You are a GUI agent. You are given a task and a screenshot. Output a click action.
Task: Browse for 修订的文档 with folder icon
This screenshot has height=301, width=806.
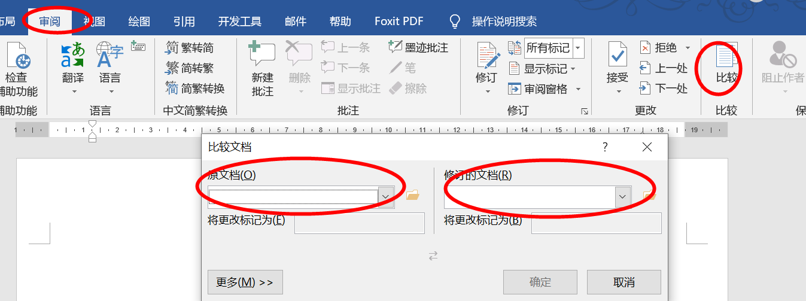pos(650,195)
